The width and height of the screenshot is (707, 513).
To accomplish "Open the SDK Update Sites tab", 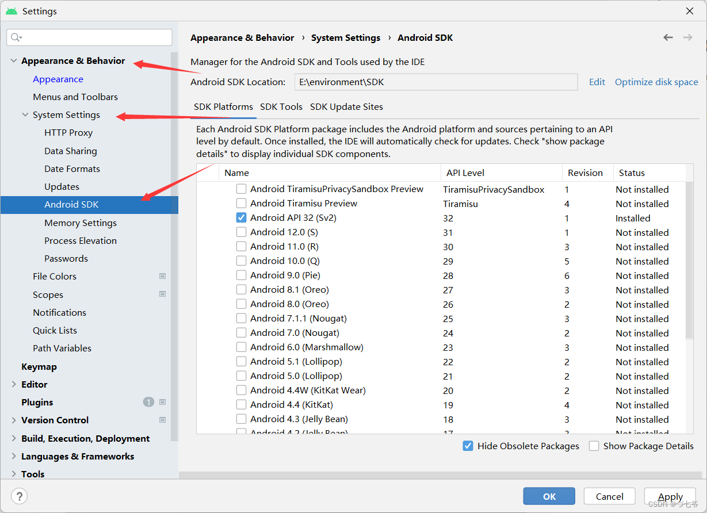I will (346, 107).
